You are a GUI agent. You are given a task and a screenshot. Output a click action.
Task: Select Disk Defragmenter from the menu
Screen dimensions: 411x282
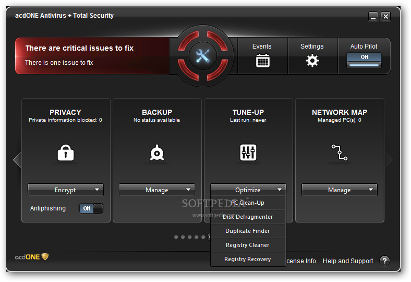(x=248, y=217)
